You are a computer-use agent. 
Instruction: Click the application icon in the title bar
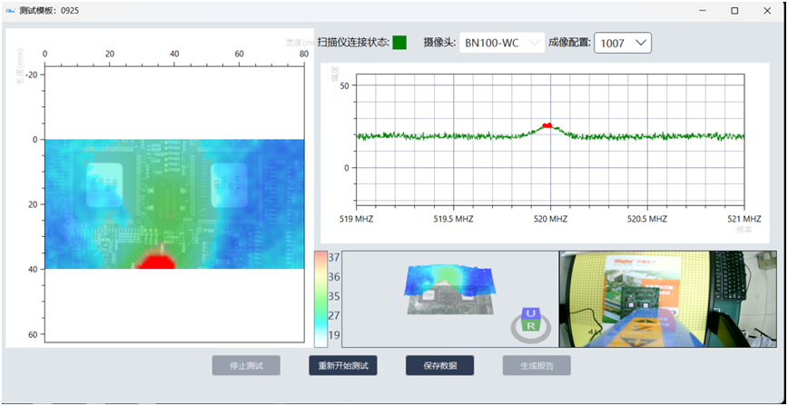(10, 10)
